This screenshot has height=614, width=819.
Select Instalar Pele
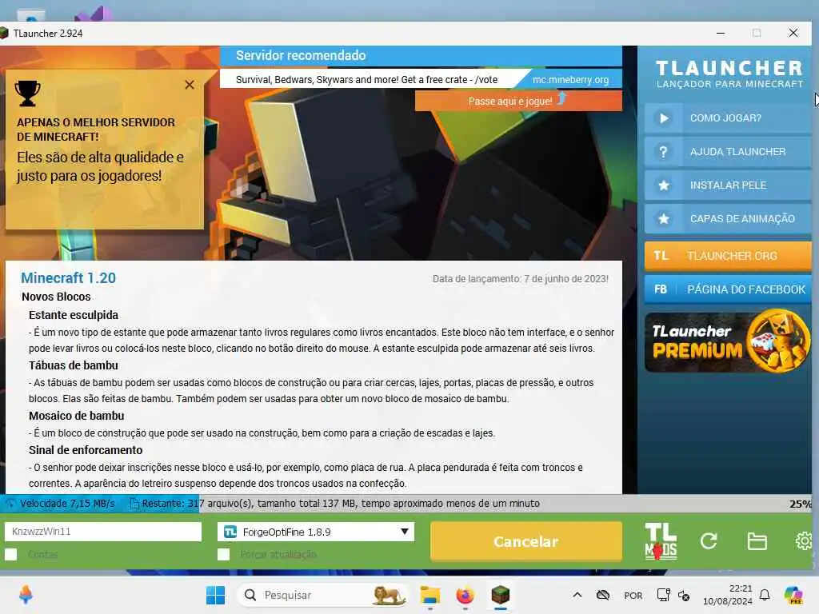(728, 185)
